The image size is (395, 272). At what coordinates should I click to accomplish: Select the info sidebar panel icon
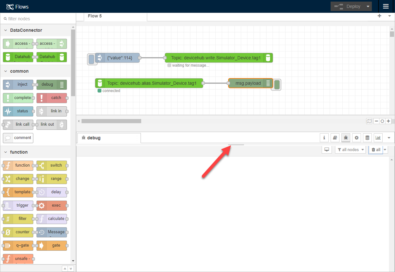(324, 138)
